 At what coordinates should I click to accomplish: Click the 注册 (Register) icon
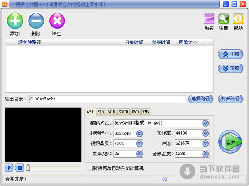coord(224,19)
